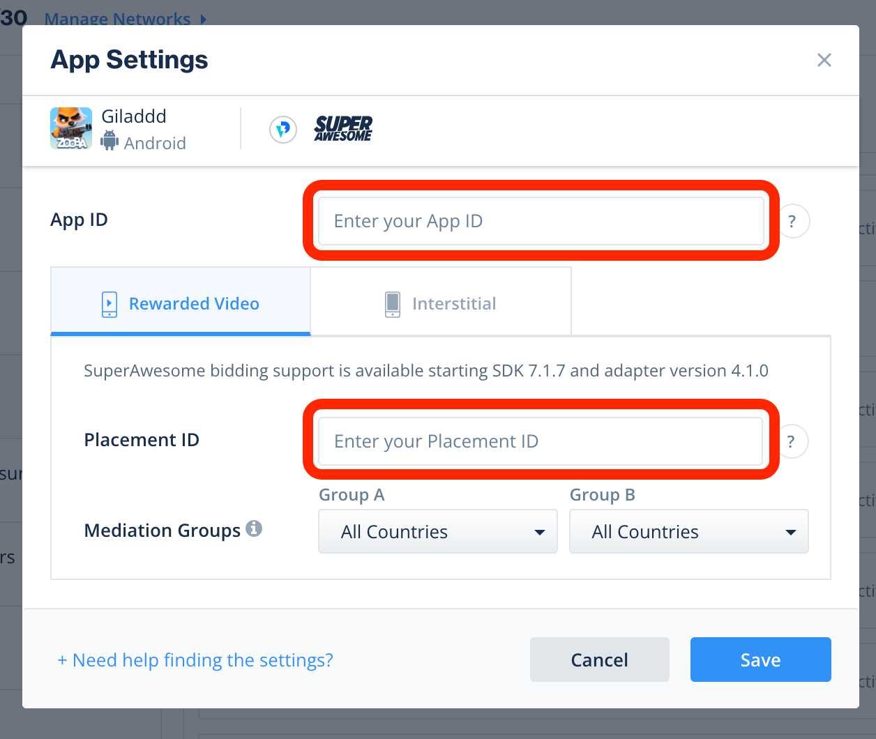This screenshot has height=739, width=876.
Task: Switch to the Interstitial tab
Action: (x=453, y=304)
